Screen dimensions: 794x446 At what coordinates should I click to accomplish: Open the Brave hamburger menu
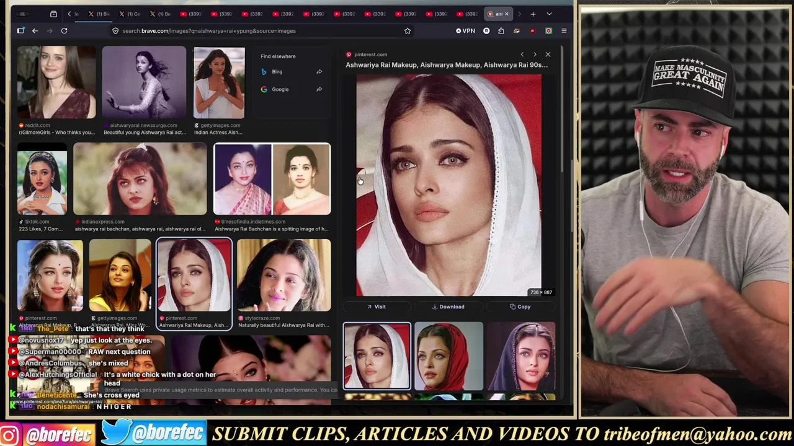pos(564,30)
